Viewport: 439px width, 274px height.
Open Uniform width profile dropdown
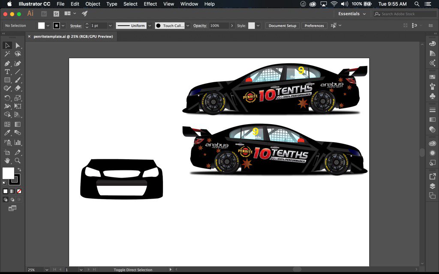click(x=150, y=25)
